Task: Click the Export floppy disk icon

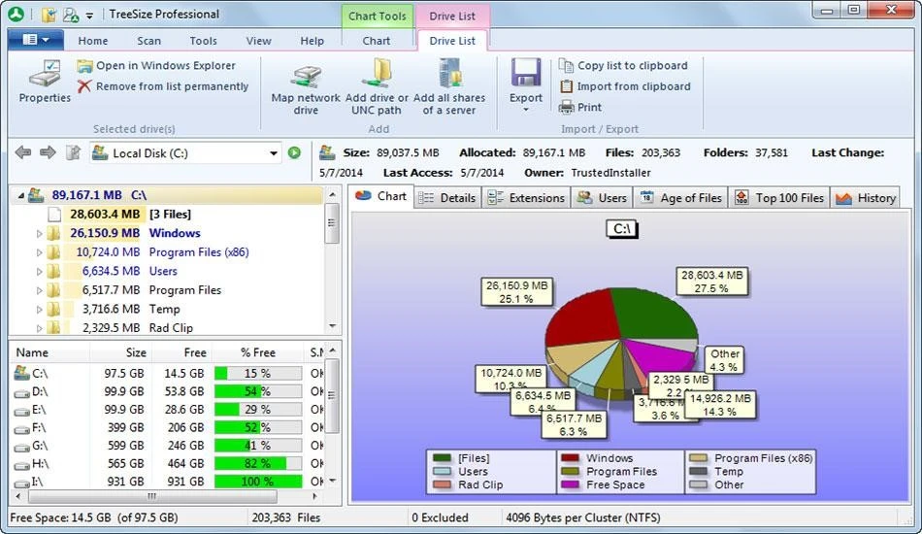Action: pyautogui.click(x=526, y=73)
